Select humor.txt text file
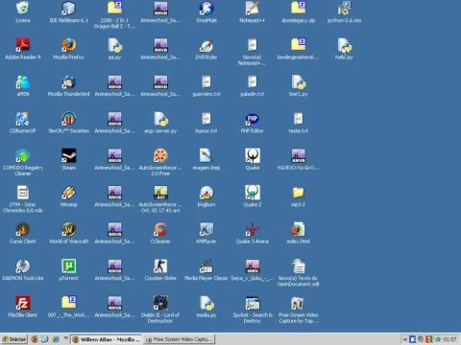 coord(206,123)
